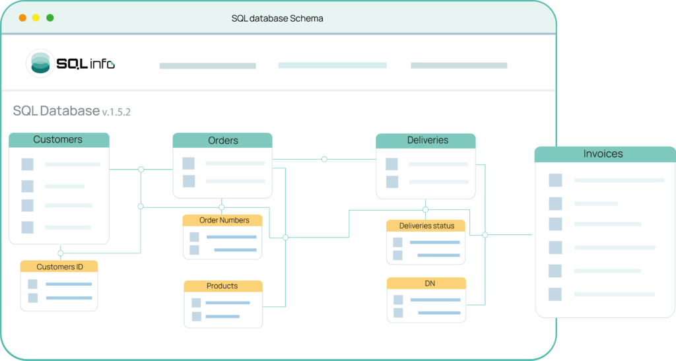676x361 pixels.
Task: Click the yellow minimize window button
Action: (36, 18)
